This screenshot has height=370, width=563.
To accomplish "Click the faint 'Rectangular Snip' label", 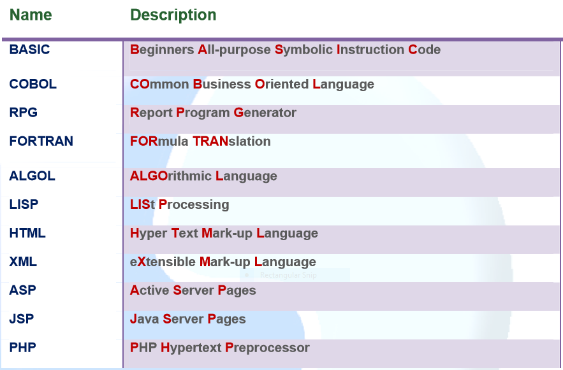I will point(288,275).
